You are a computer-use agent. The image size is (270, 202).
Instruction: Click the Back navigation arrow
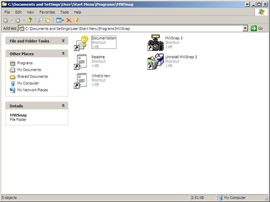(x=5, y=20)
